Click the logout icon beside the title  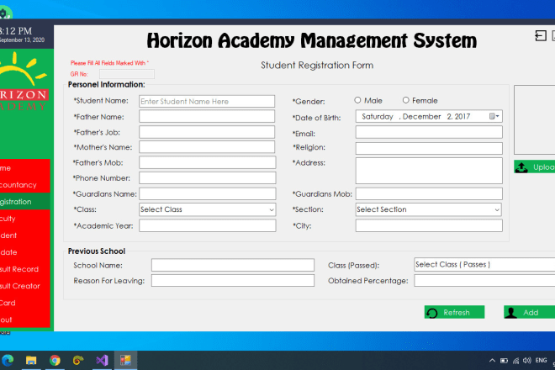pyautogui.click(x=541, y=36)
